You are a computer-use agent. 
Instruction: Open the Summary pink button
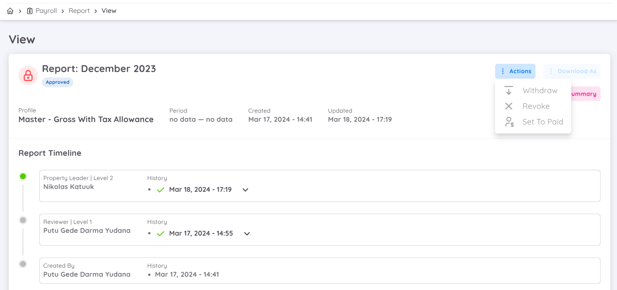pos(585,94)
